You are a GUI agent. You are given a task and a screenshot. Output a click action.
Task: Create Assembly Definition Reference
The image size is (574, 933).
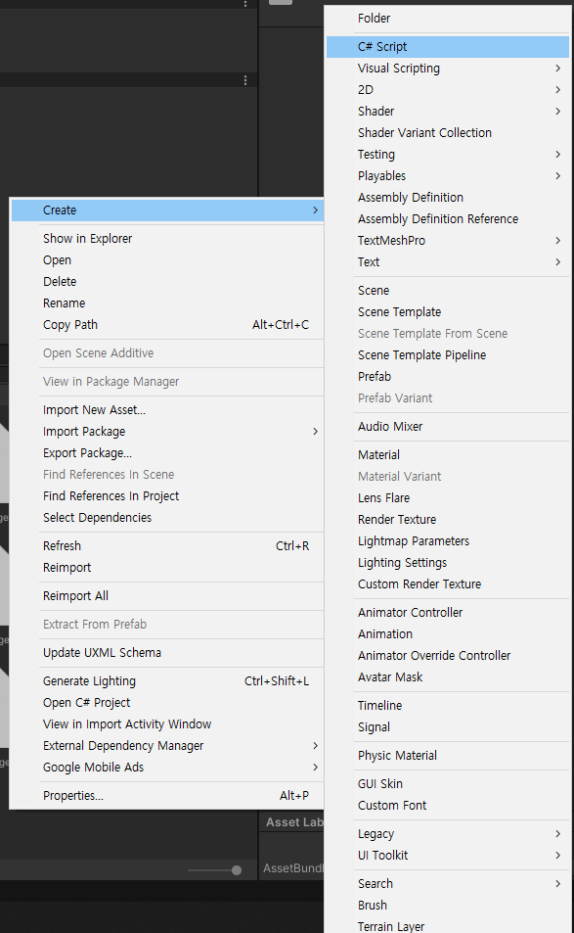pyautogui.click(x=448, y=219)
